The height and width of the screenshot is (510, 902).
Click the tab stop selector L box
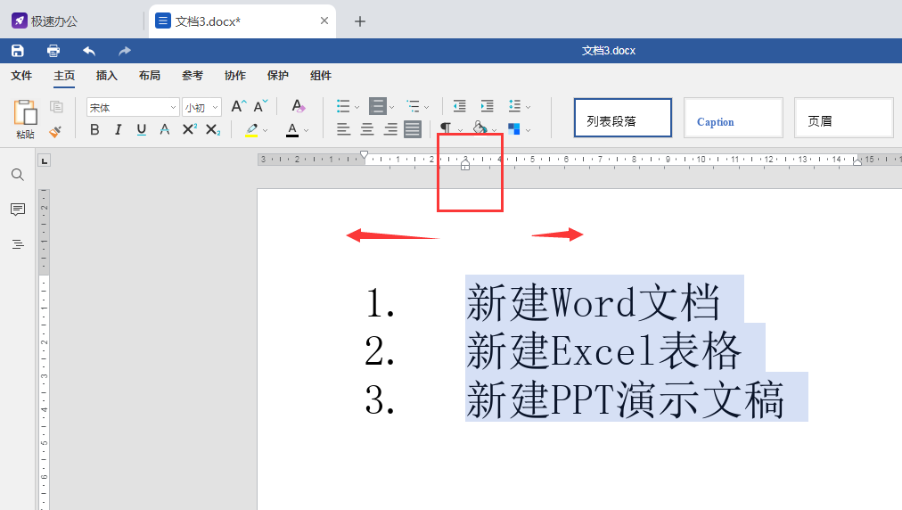click(x=45, y=160)
